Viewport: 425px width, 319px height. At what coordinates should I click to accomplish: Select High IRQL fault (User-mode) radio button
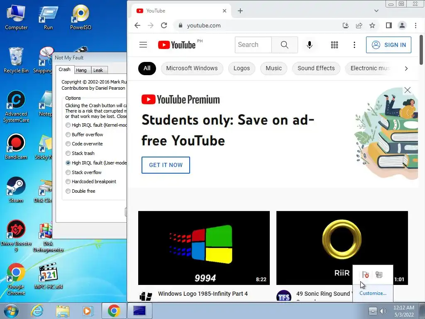pos(68,163)
